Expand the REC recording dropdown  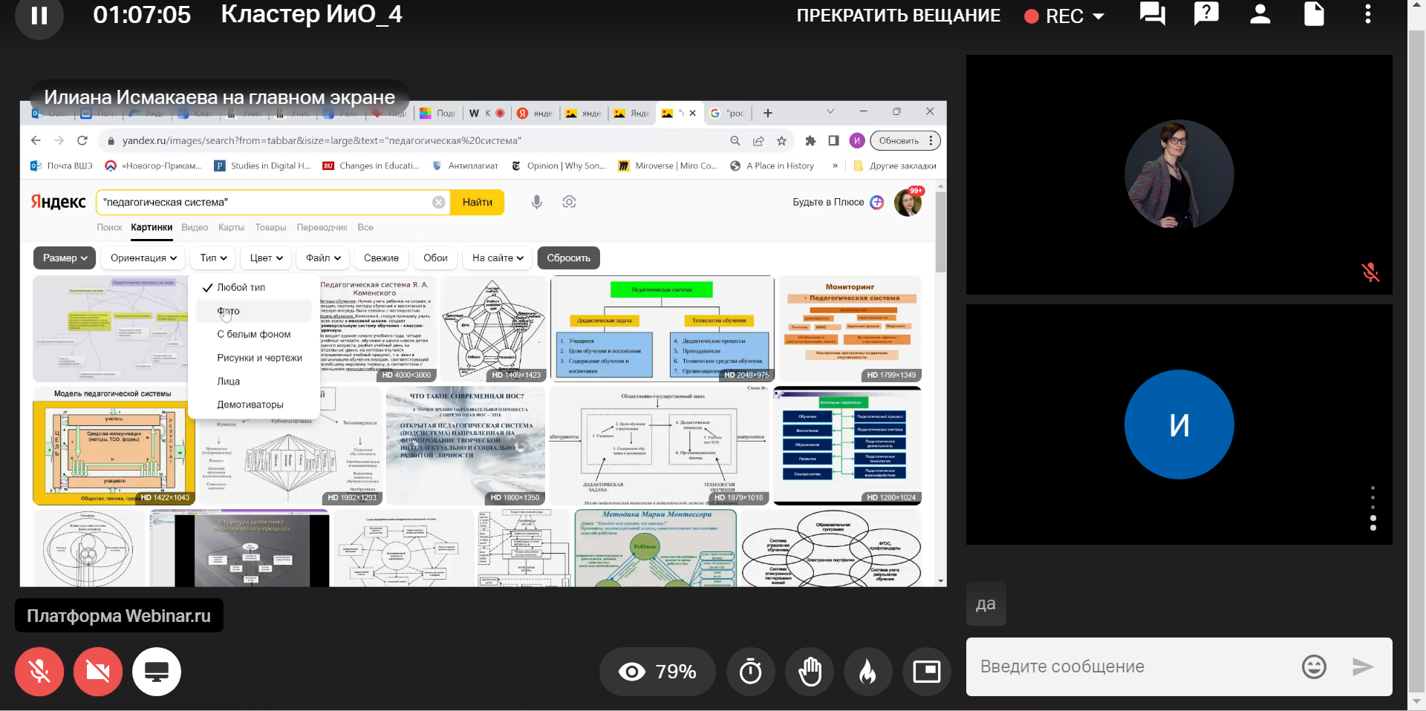click(1098, 16)
